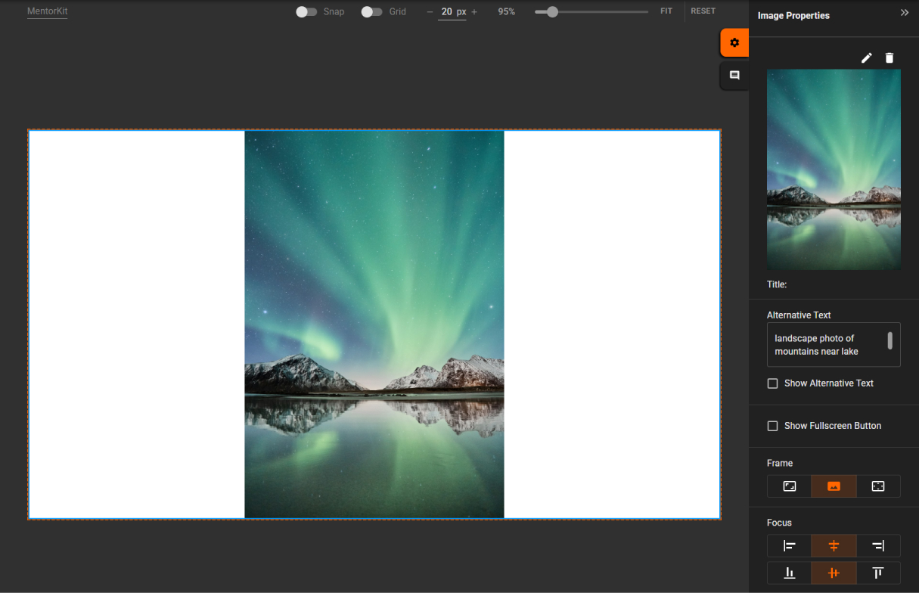The image size is (919, 593).
Task: Click the Title: label
Action: pyautogui.click(x=777, y=285)
